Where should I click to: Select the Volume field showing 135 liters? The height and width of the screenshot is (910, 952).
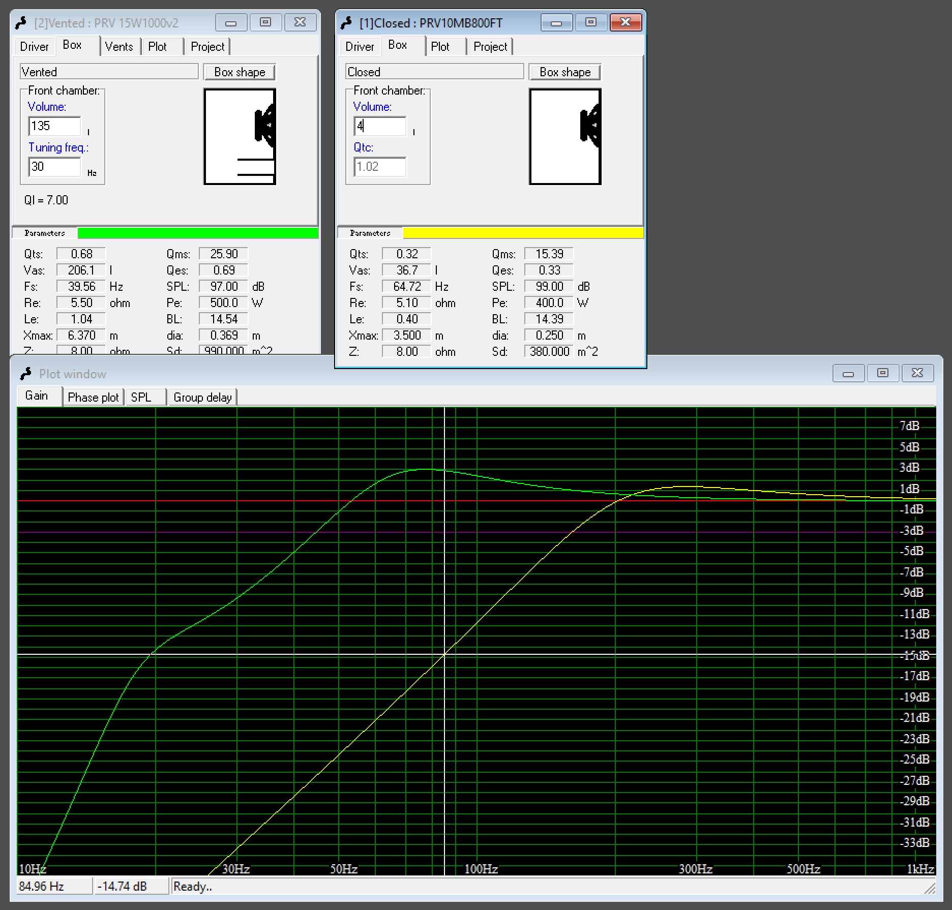tap(54, 126)
